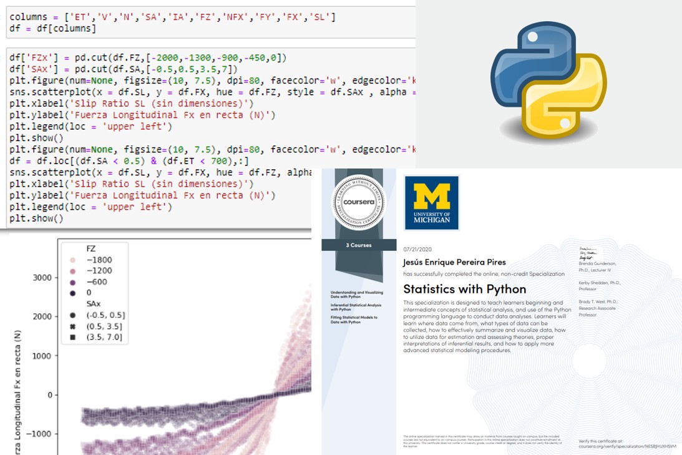This screenshot has height=455, width=682.
Task: Click the circle marker for (-0.5, 0.5]
Action: tap(72, 315)
